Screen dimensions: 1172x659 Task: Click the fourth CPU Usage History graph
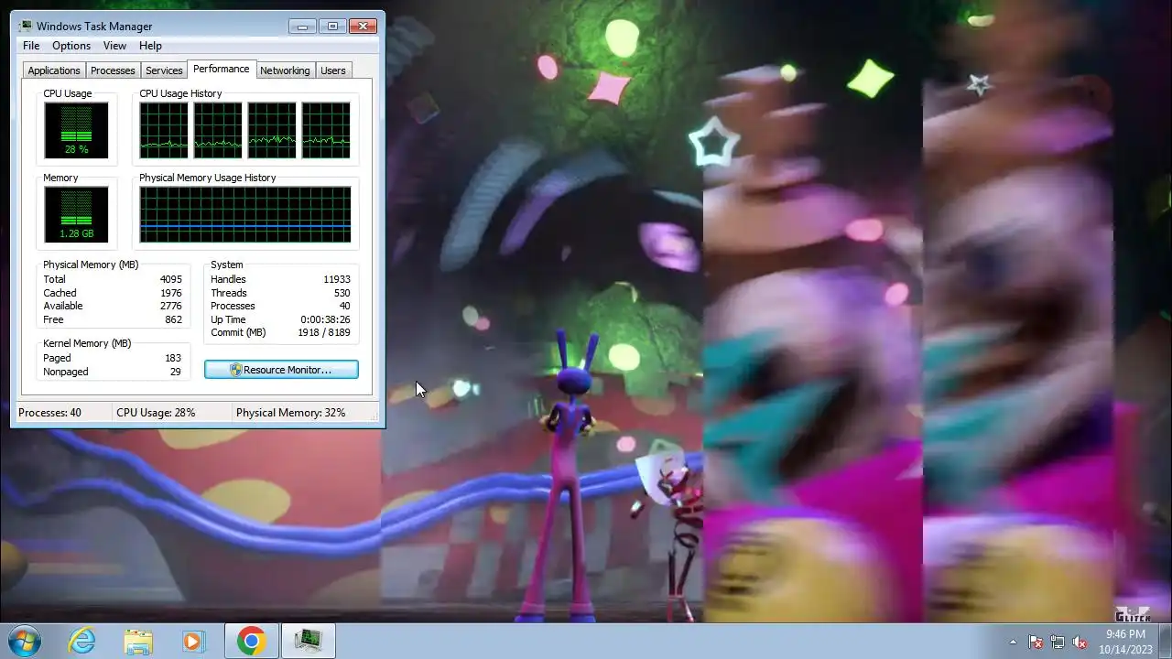(x=326, y=130)
